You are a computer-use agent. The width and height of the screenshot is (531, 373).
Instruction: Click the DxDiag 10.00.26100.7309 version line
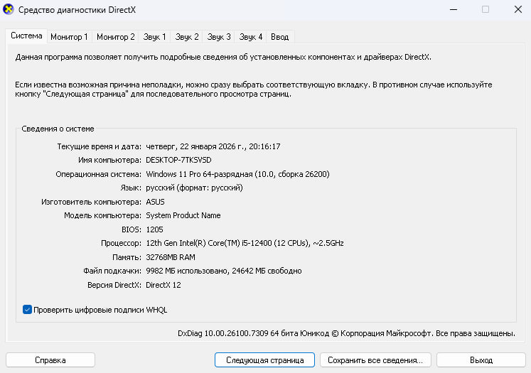coord(346,333)
